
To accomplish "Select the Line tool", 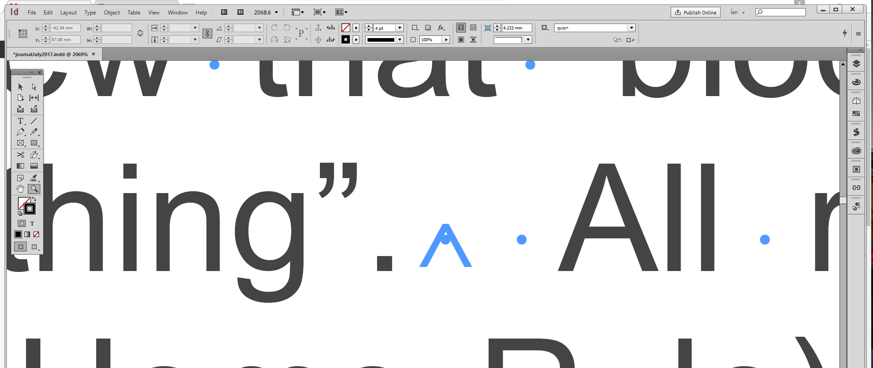I will click(34, 121).
